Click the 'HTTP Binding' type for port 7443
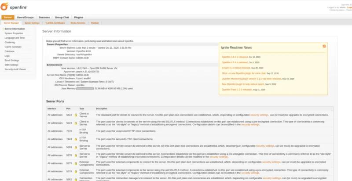Image resolution: width=352 pixels, height=181 pixels. point(84,139)
